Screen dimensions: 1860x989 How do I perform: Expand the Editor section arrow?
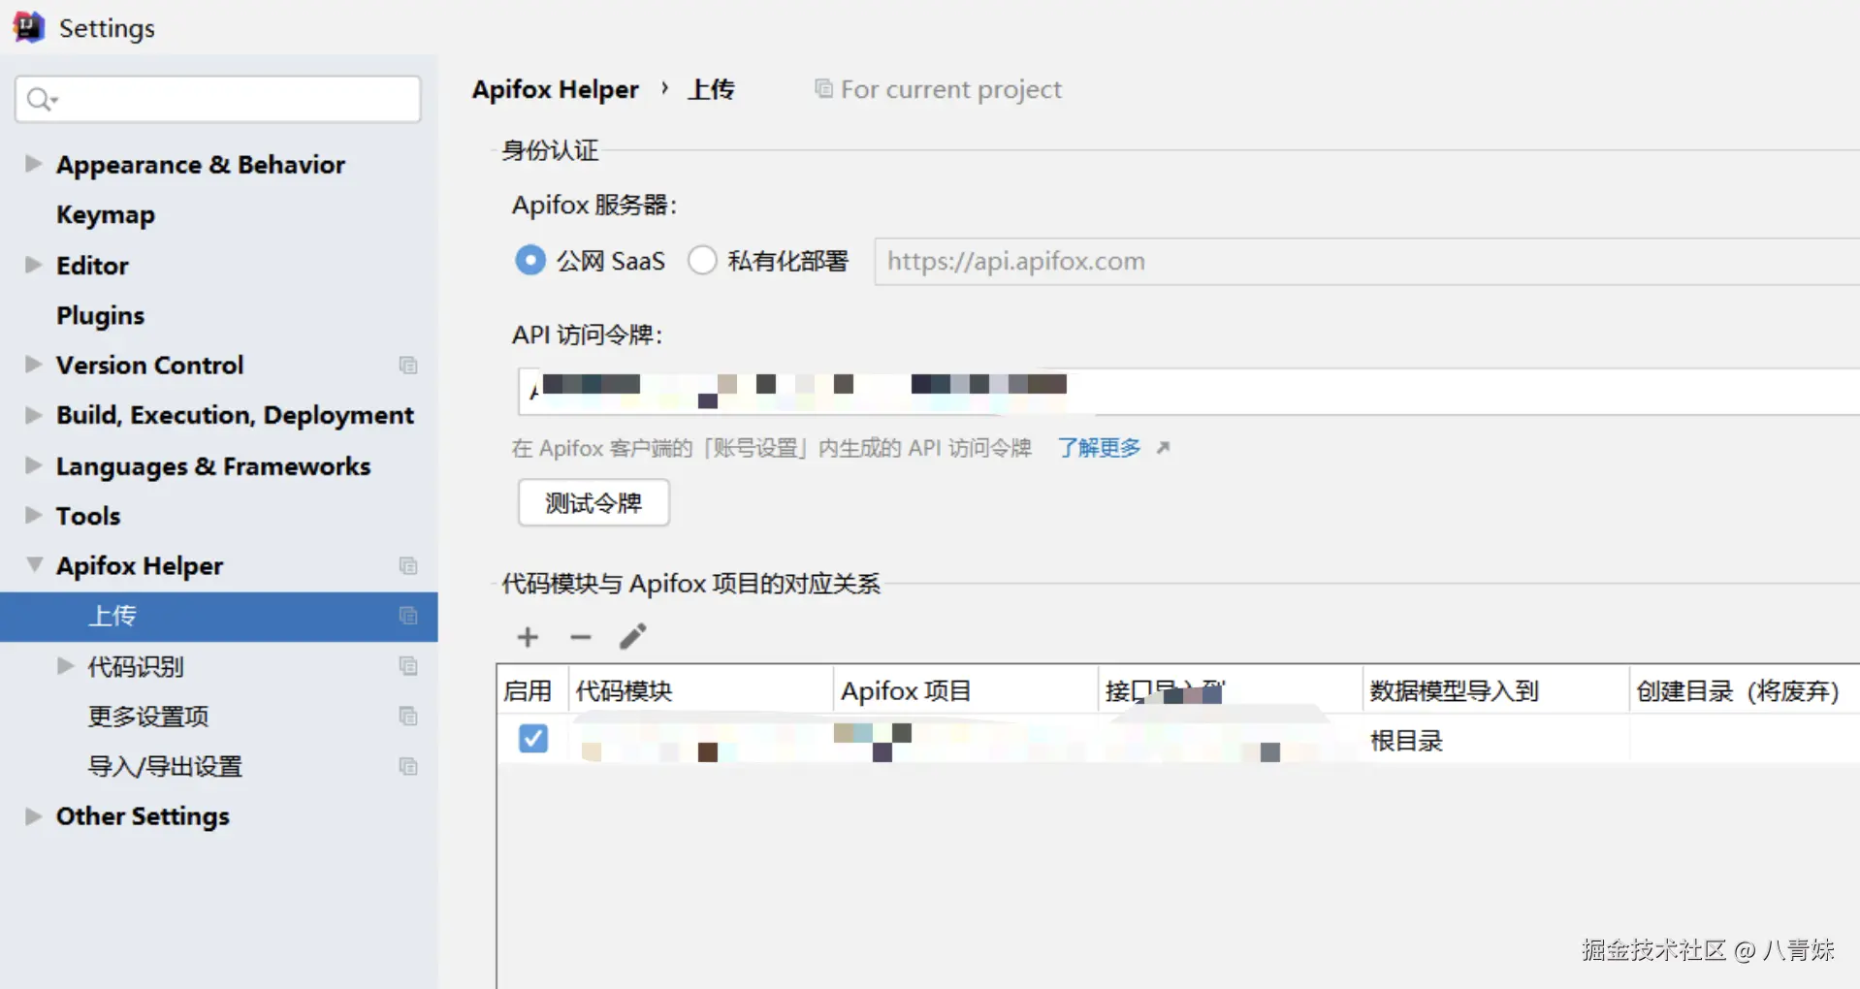34,265
